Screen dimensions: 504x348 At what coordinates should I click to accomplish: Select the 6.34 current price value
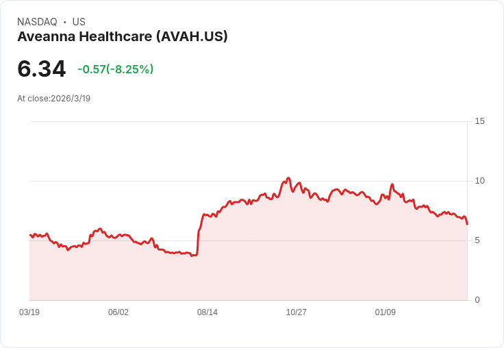[x=42, y=69]
